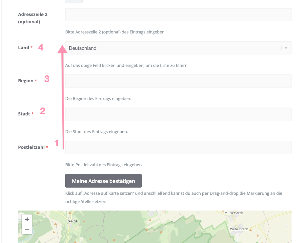Click the number 1 annotation above Postleitzahl
304x243 pixels.
[x=57, y=143]
